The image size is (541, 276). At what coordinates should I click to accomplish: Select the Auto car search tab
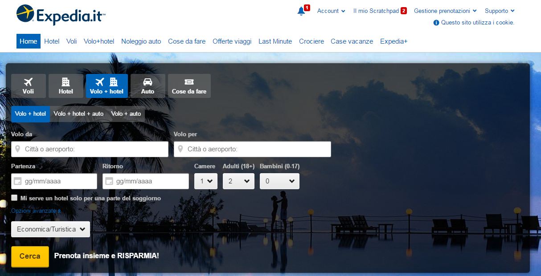(148, 86)
